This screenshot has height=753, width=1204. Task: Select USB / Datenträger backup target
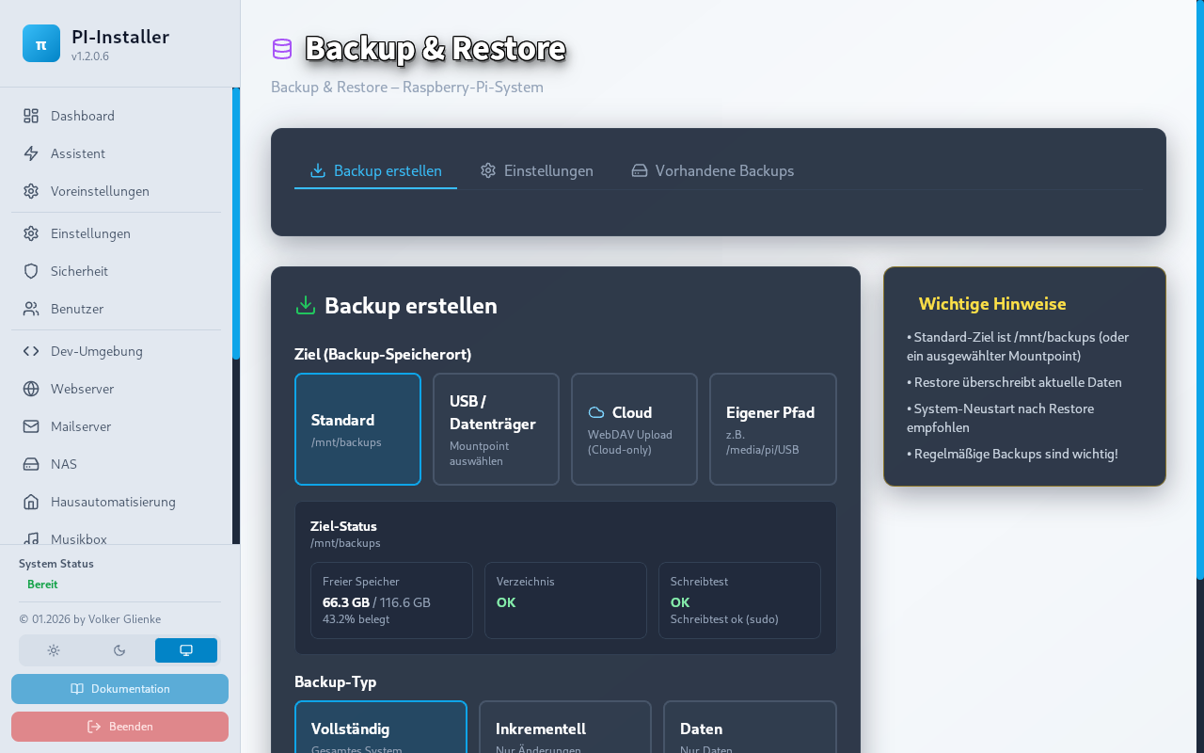pos(496,429)
